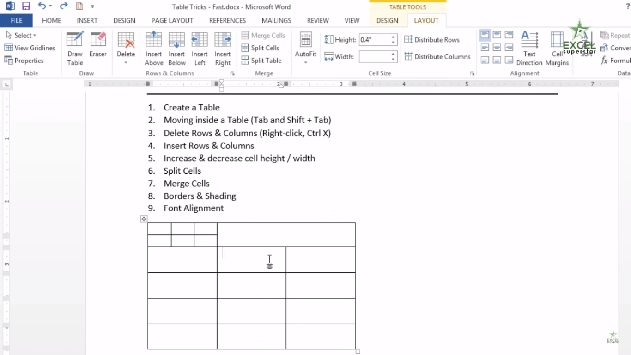Viewport: 631px width, 355px height.
Task: Click Insert Above rows icon
Action: point(154,49)
